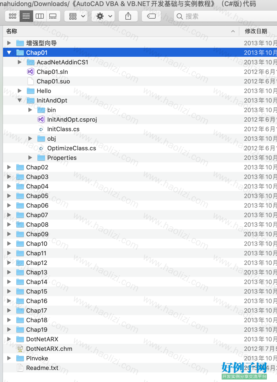The image size is (277, 382).
Task: Expand the Chap02 folder
Action: click(9, 167)
